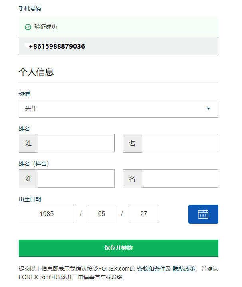242x287 pixels.
Task: Open the 条款和条件 link
Action: point(151,269)
